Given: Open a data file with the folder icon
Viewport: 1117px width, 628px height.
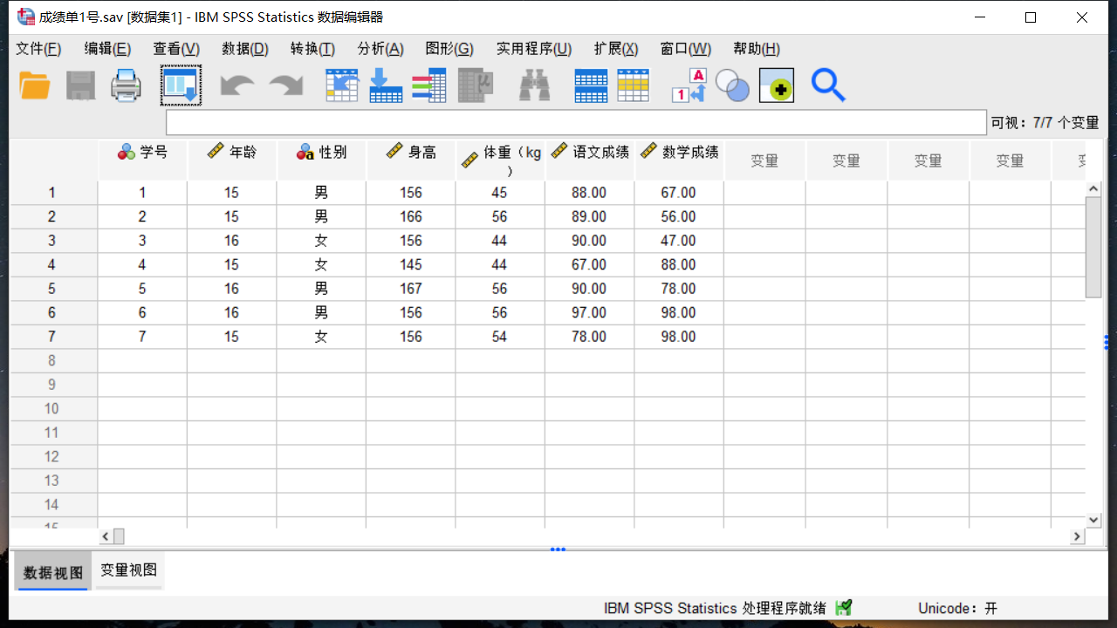Looking at the screenshot, I should [x=34, y=85].
